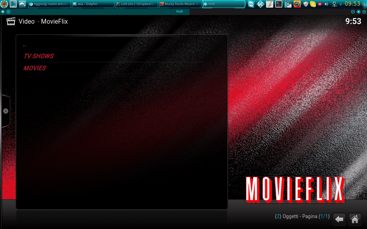Click the clapperboard Video icon
367x229 pixels.
click(x=11, y=21)
